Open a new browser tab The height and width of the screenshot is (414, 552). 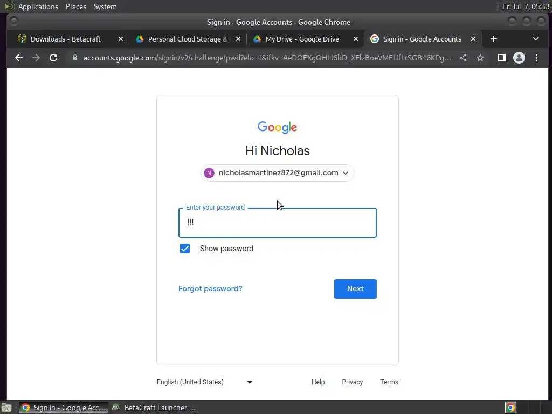(x=494, y=39)
